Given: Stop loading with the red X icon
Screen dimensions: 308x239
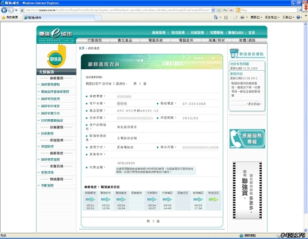Looking at the screenshot, I should (x=231, y=10).
